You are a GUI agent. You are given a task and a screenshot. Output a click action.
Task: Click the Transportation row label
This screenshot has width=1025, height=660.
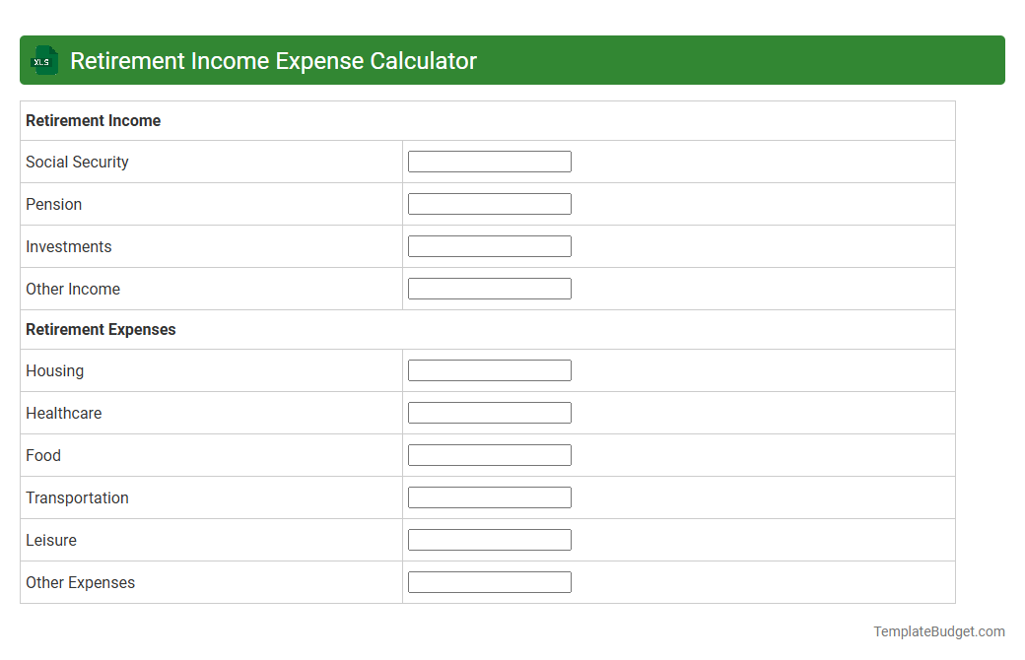click(x=77, y=497)
